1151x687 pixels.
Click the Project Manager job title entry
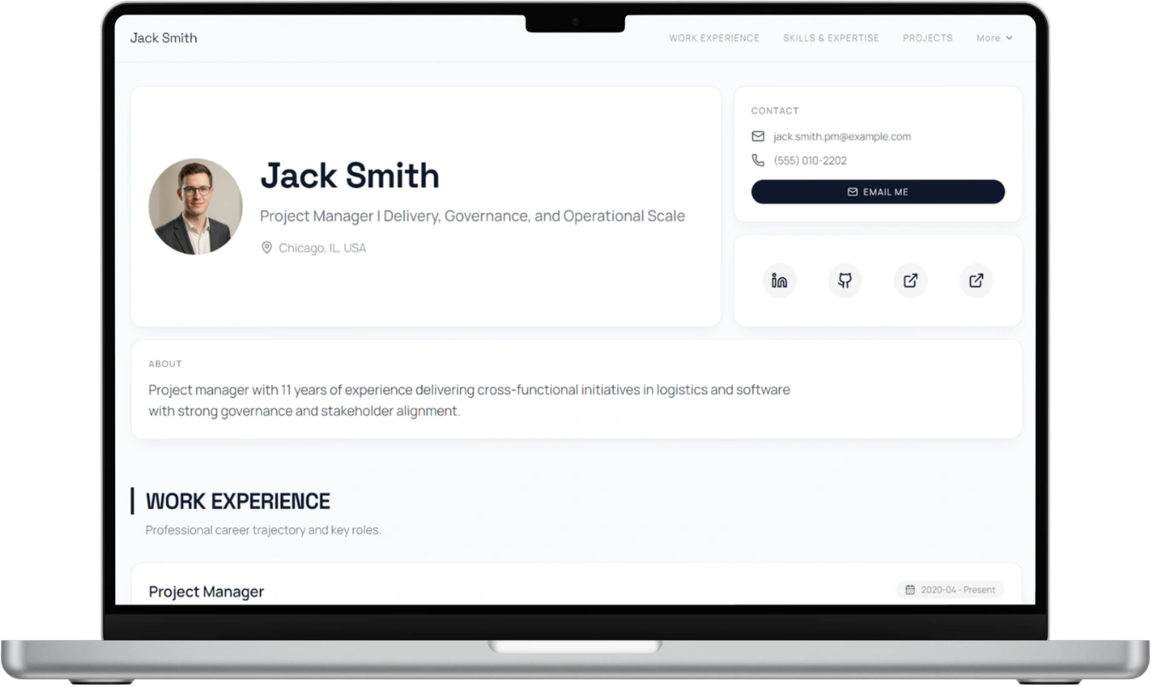[206, 592]
